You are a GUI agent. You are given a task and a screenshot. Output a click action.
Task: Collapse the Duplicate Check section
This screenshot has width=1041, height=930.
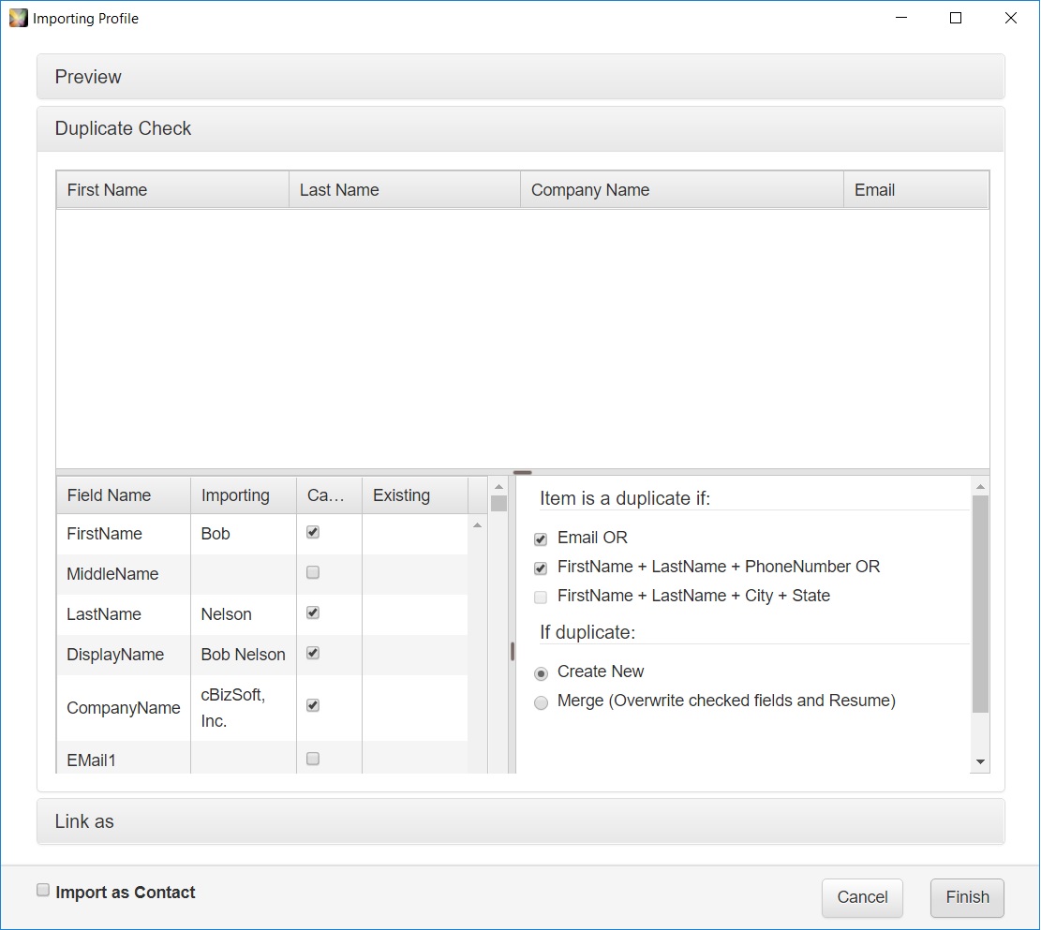point(521,128)
